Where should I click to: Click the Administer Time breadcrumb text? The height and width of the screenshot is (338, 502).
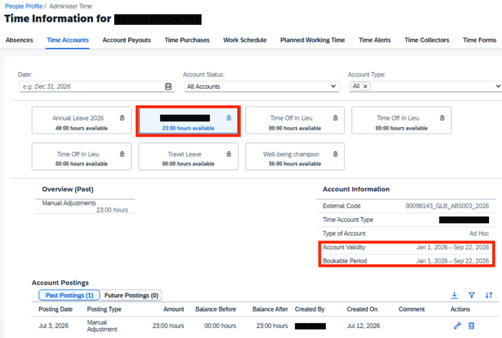(71, 6)
